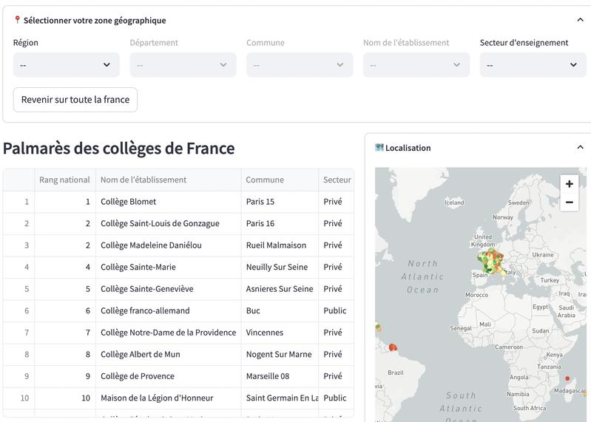Click the Commune column header
591x422 pixels.
pos(280,180)
